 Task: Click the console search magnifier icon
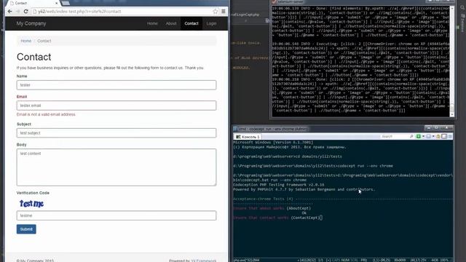[x=411, y=136]
